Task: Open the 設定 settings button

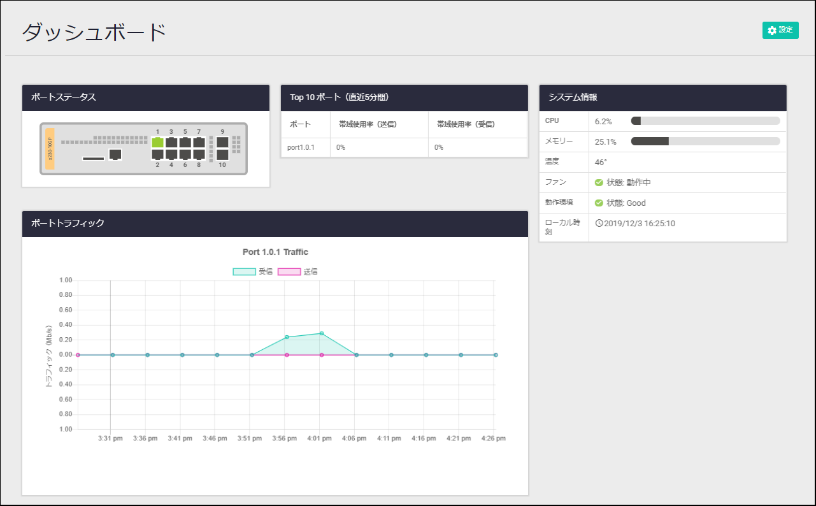Action: [x=780, y=31]
